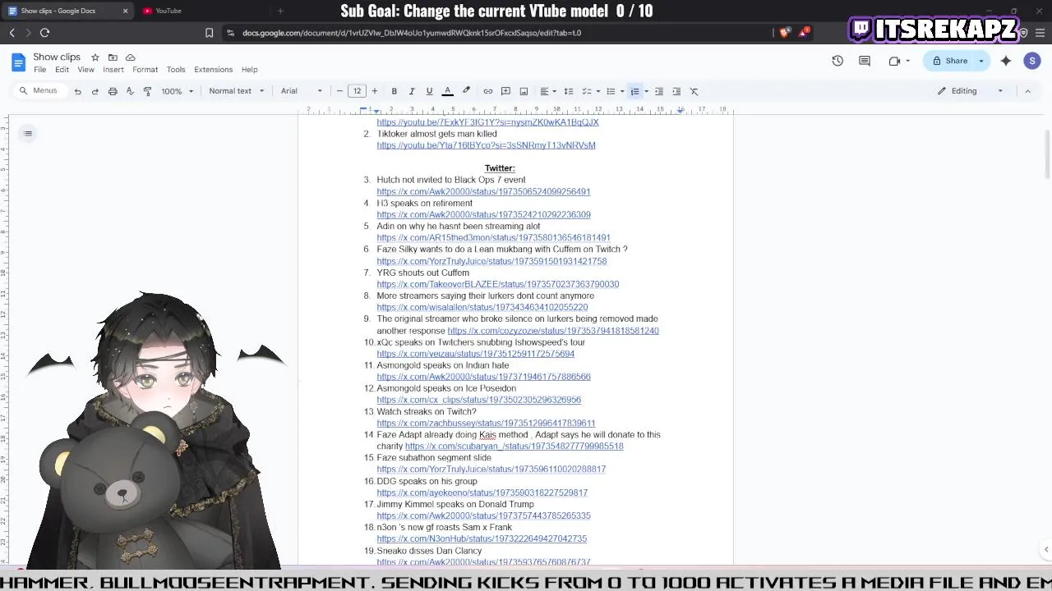Open Asmongold speaks on Indian hate link
This screenshot has height=591, width=1052.
click(483, 377)
